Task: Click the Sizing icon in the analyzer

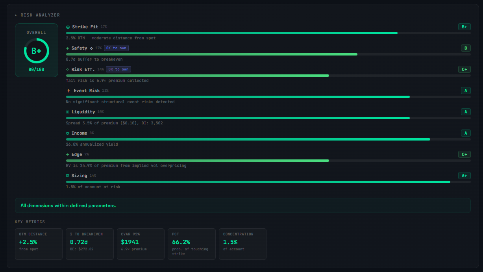Action: 67,176
